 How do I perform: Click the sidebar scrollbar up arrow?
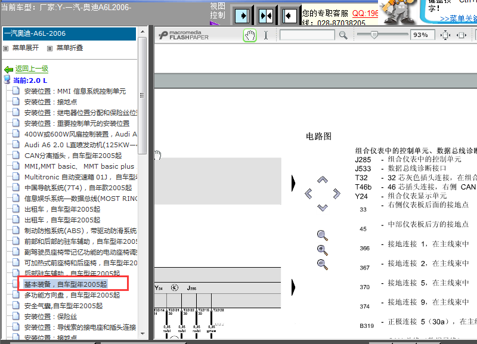143,32
